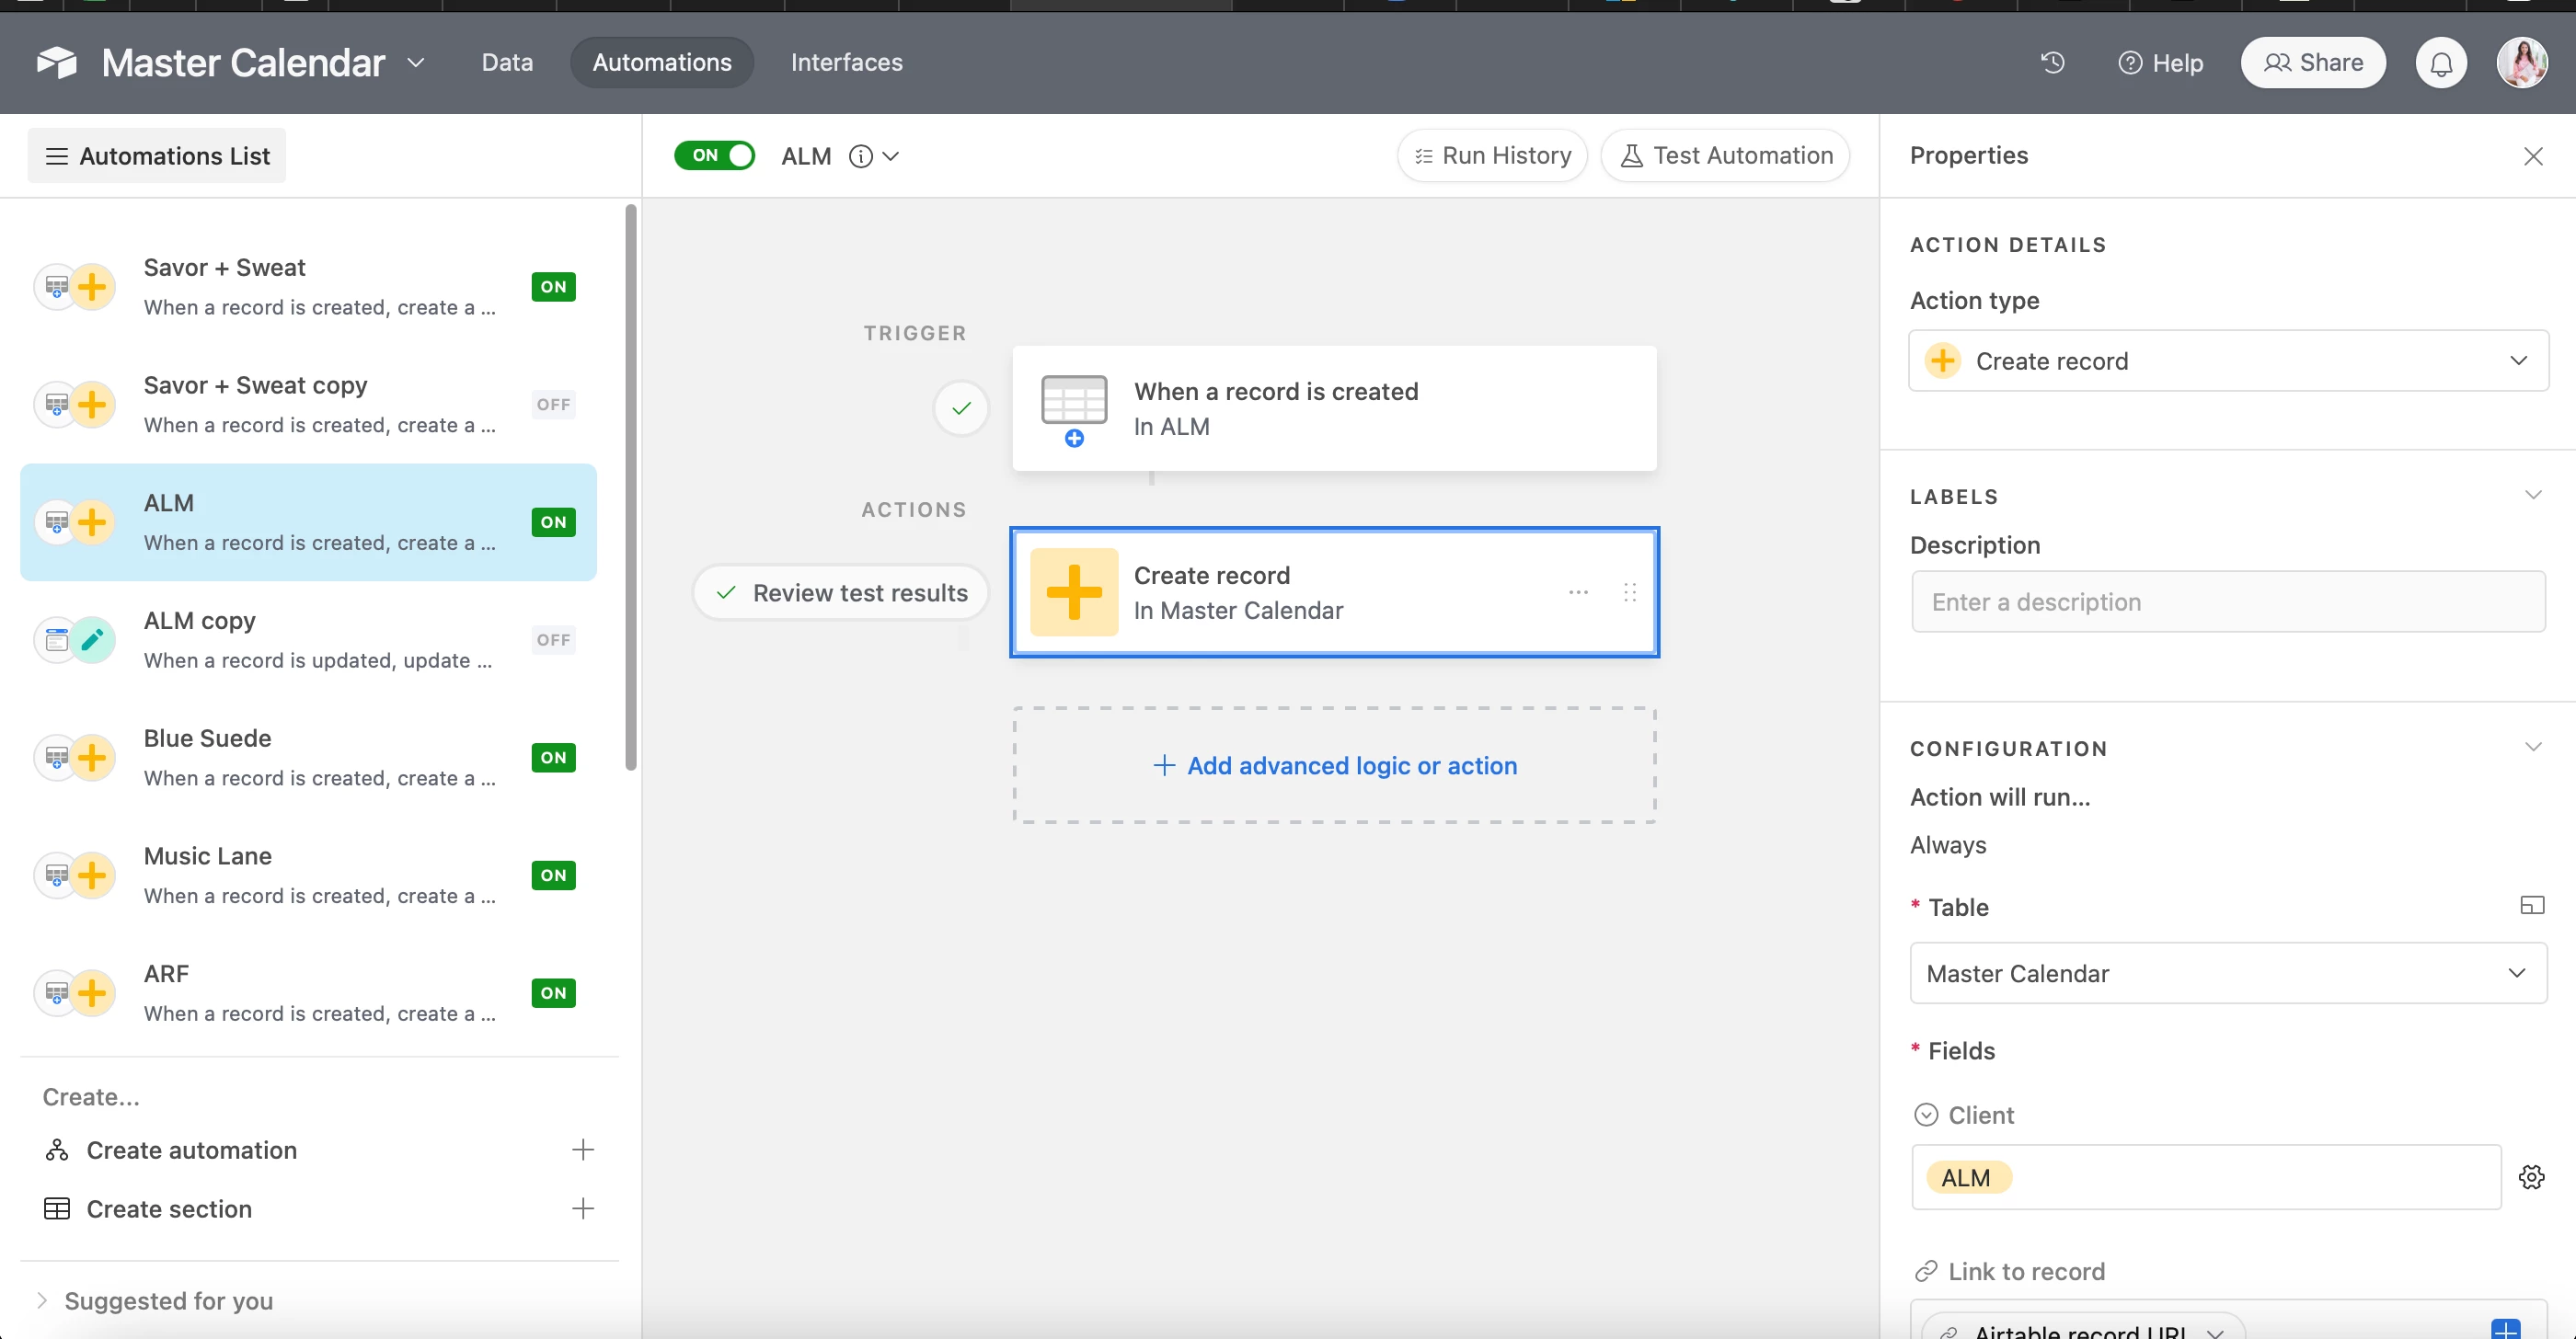Viewport: 2576px width, 1339px height.
Task: Click the Enter a description field
Action: click(2227, 601)
